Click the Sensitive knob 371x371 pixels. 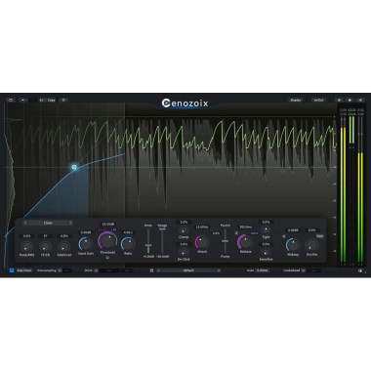[x=266, y=253]
